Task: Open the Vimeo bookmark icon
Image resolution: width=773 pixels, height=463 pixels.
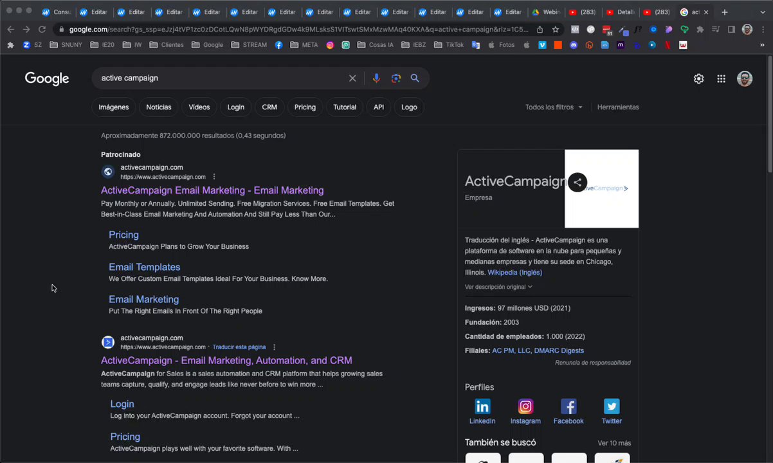Action: pyautogui.click(x=542, y=45)
